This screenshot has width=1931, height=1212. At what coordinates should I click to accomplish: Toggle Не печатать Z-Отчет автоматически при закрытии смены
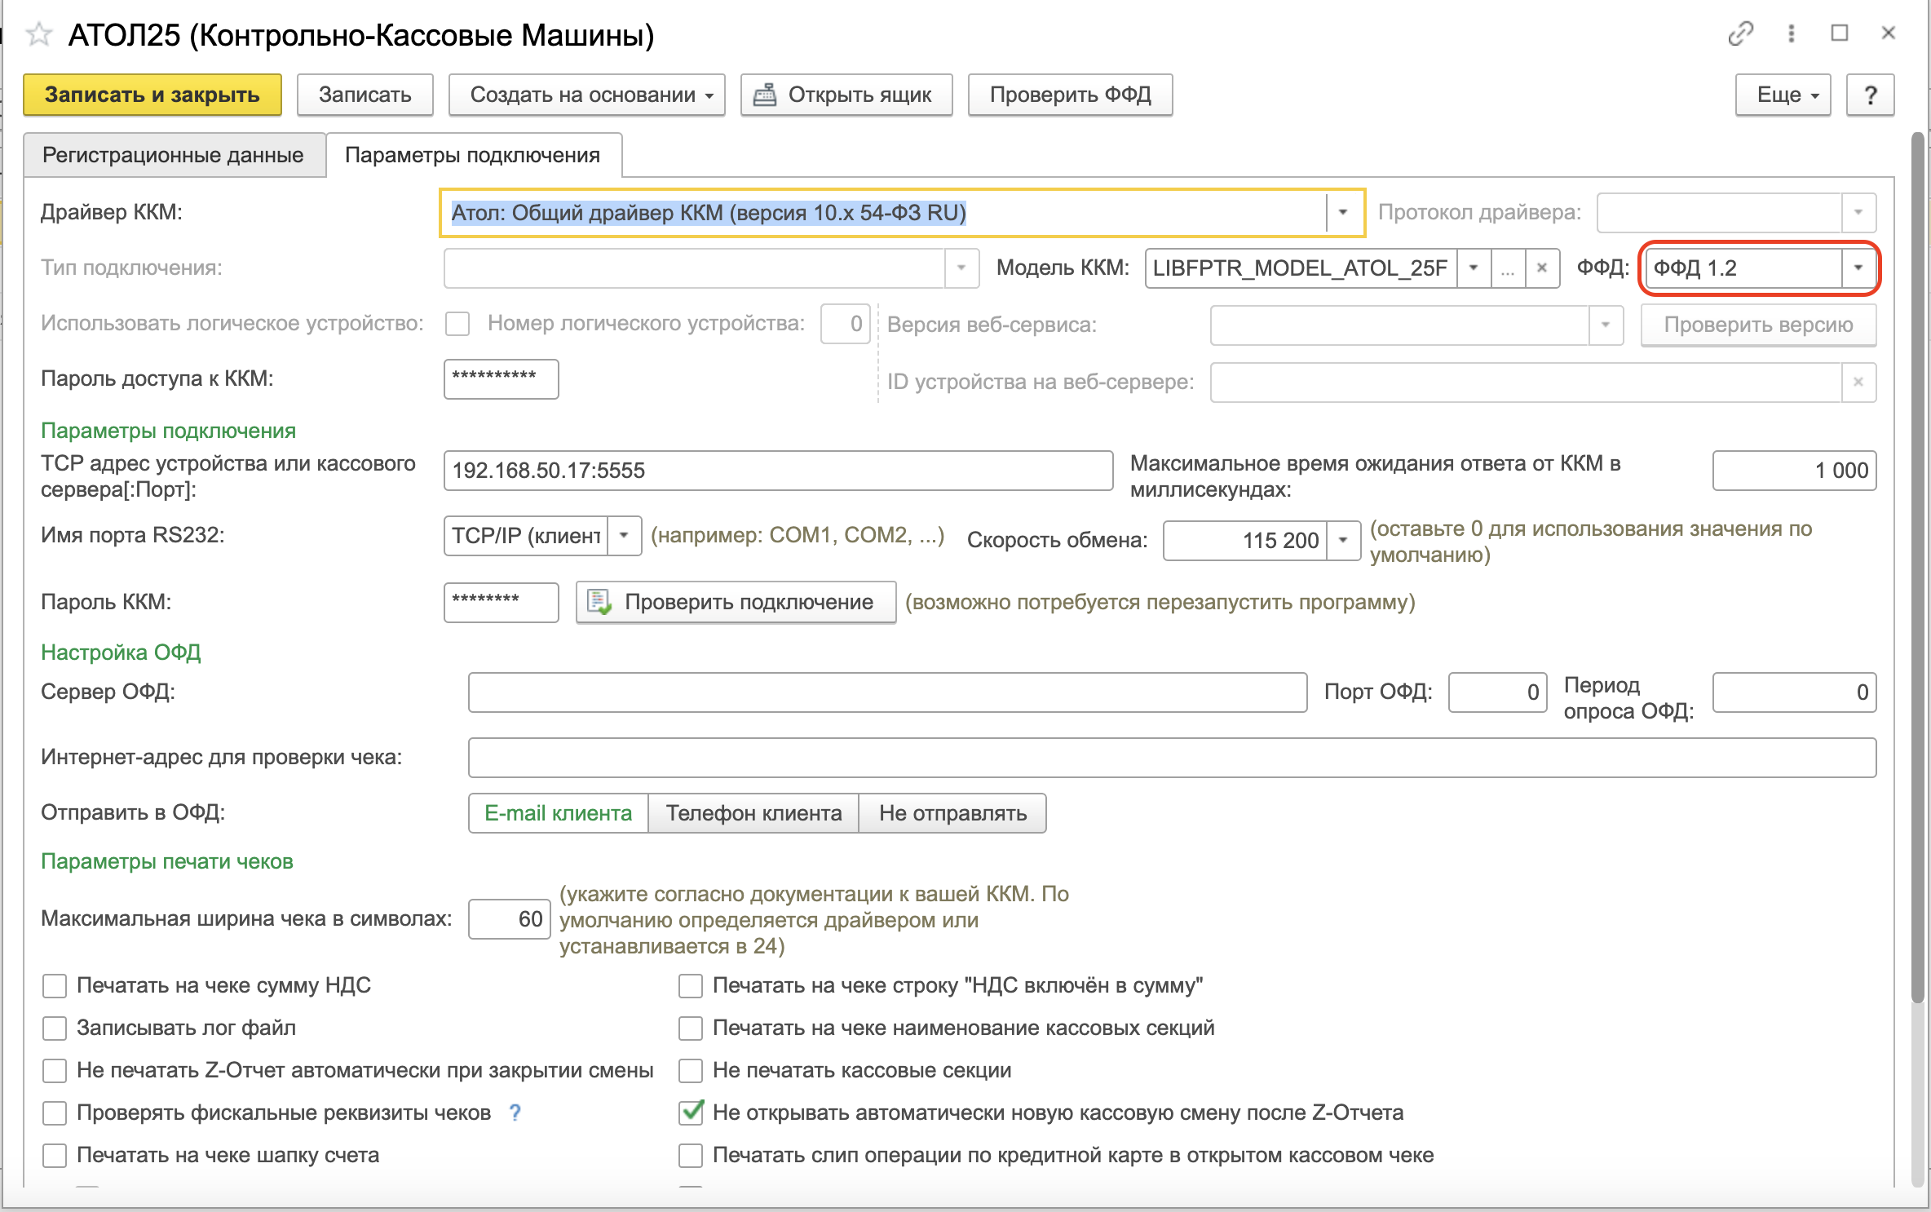coord(55,1070)
